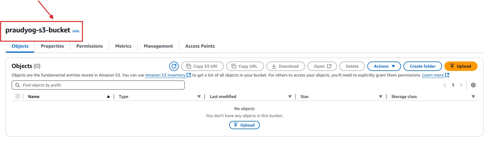489x158 pixels.
Task: Focus the Find objects by prefix field
Action: [x=100, y=85]
